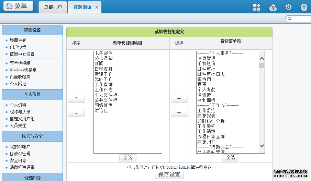Open 界面主题 in sidebar
The width and height of the screenshot is (311, 181).
[18, 40]
